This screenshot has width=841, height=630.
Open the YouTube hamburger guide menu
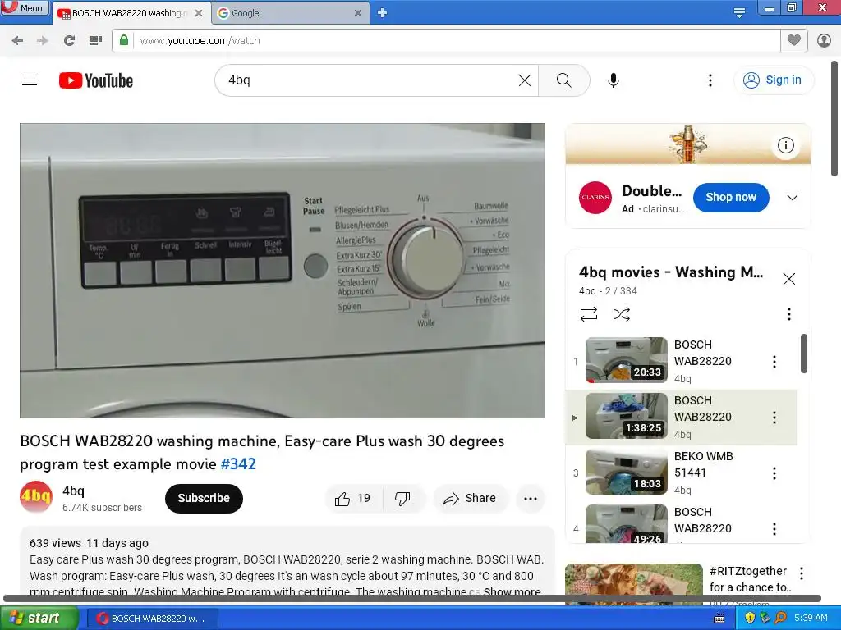(x=30, y=80)
